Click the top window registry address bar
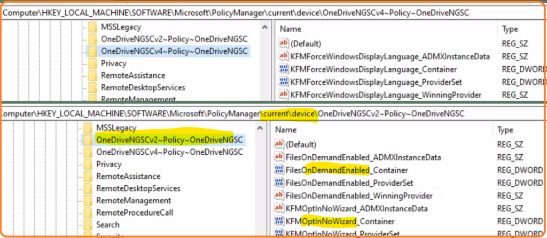547x238 pixels. [273, 13]
